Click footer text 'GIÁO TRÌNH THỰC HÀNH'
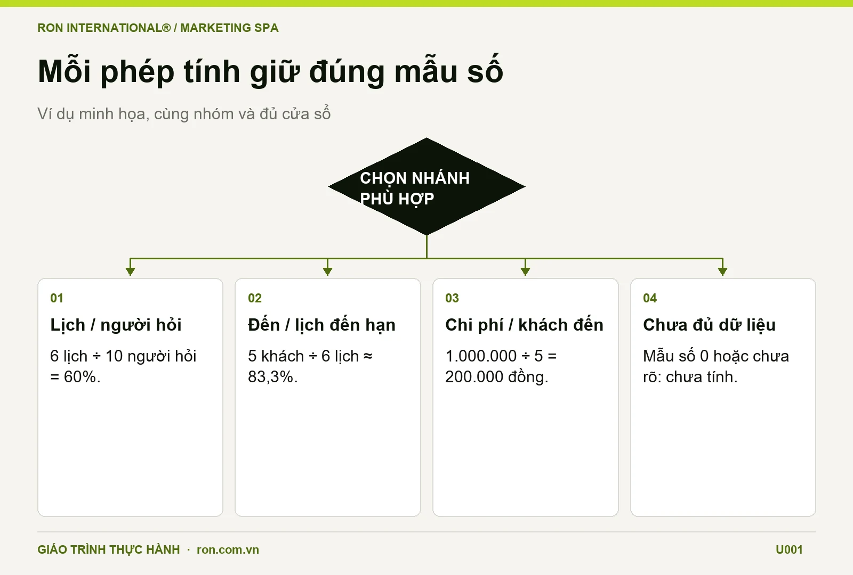Viewport: 853px width, 575px height. [x=109, y=549]
